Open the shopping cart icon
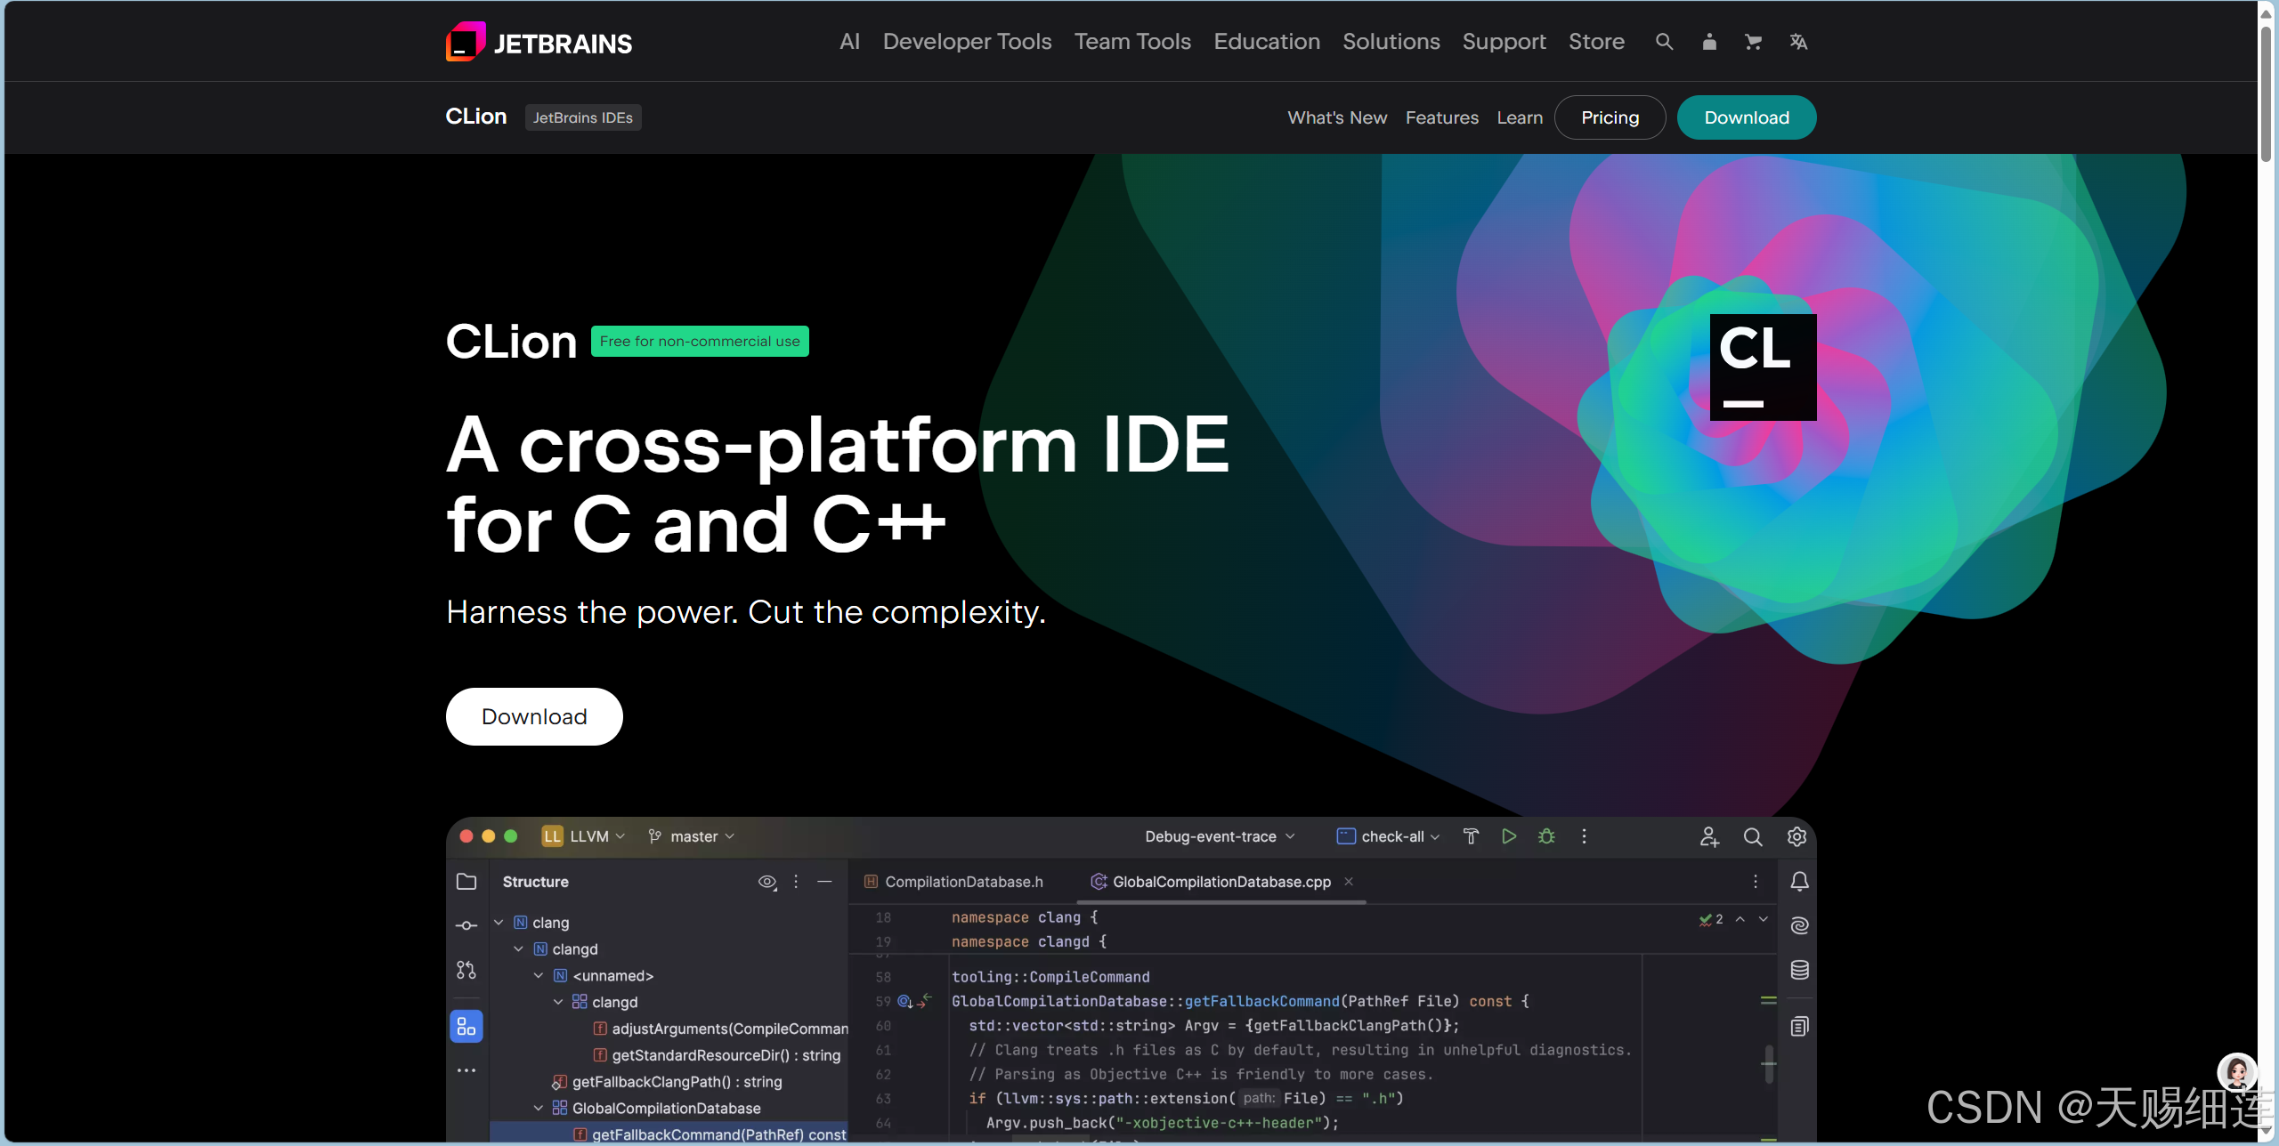Screen dimensions: 2279x1146 click(1753, 42)
